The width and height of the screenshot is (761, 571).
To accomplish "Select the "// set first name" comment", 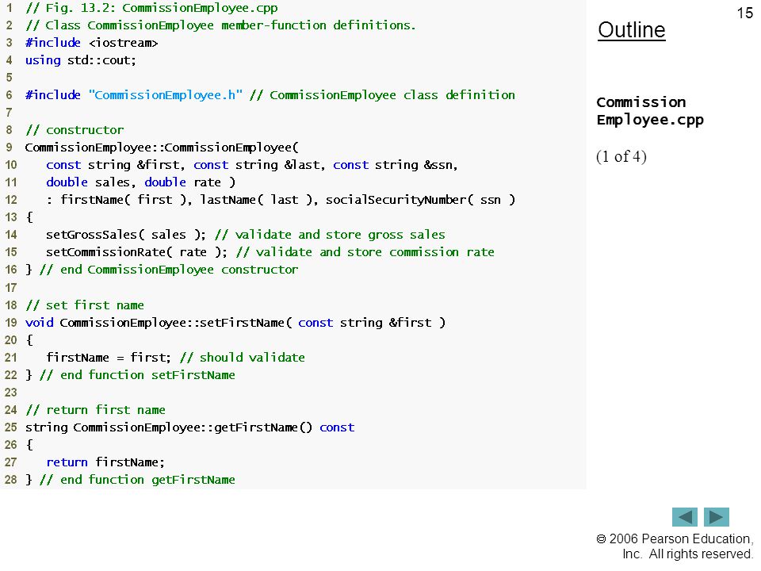I will click(x=85, y=305).
